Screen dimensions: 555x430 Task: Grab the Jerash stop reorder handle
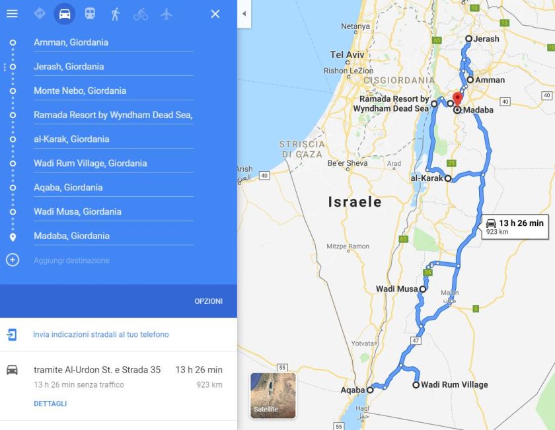(x=5, y=67)
